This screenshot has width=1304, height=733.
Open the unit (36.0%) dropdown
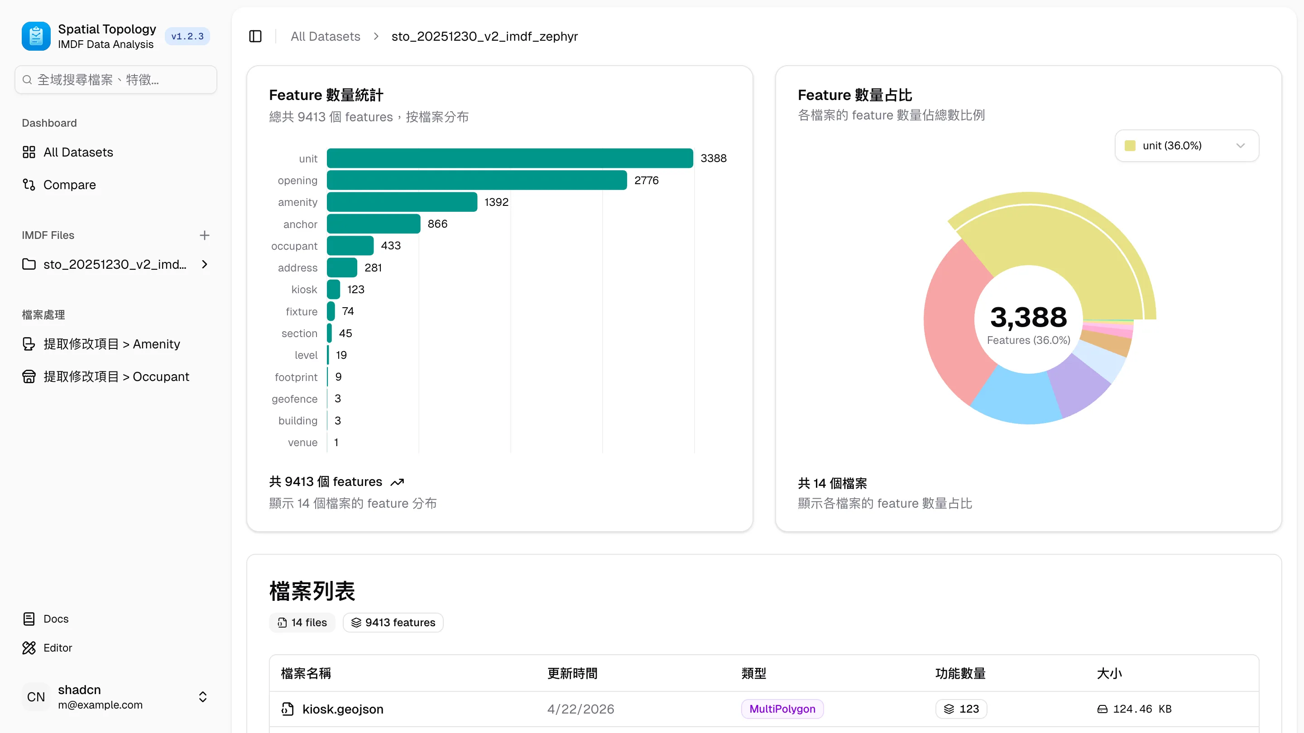[1186, 146]
